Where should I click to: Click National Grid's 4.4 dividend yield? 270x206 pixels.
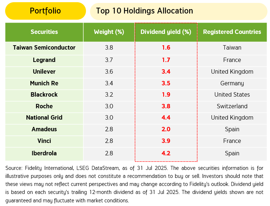tap(166, 118)
